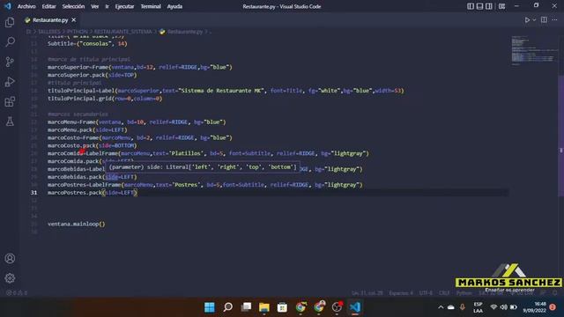Open Customize Layout options

(x=501, y=6)
